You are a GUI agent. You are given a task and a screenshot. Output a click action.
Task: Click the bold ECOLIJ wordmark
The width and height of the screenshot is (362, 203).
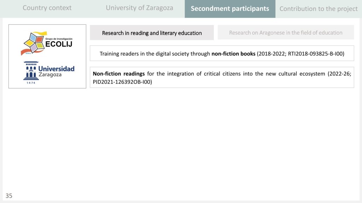tap(59, 44)
